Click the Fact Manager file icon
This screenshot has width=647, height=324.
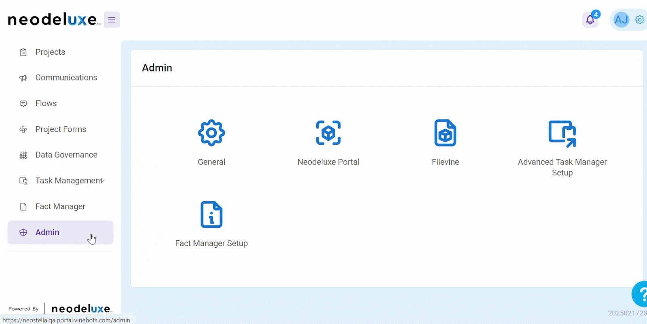point(23,207)
